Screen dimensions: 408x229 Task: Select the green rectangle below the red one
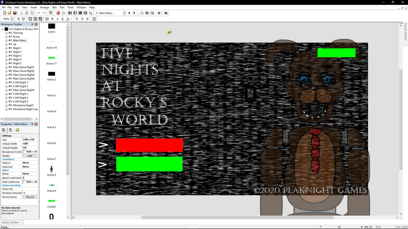(149, 164)
